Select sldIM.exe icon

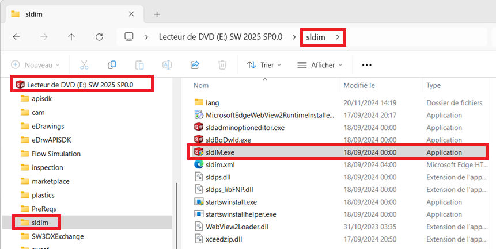tap(199, 152)
